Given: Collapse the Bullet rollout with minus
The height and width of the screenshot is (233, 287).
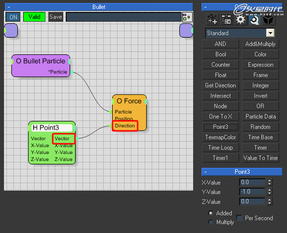Looking at the screenshot, I should [9, 7].
